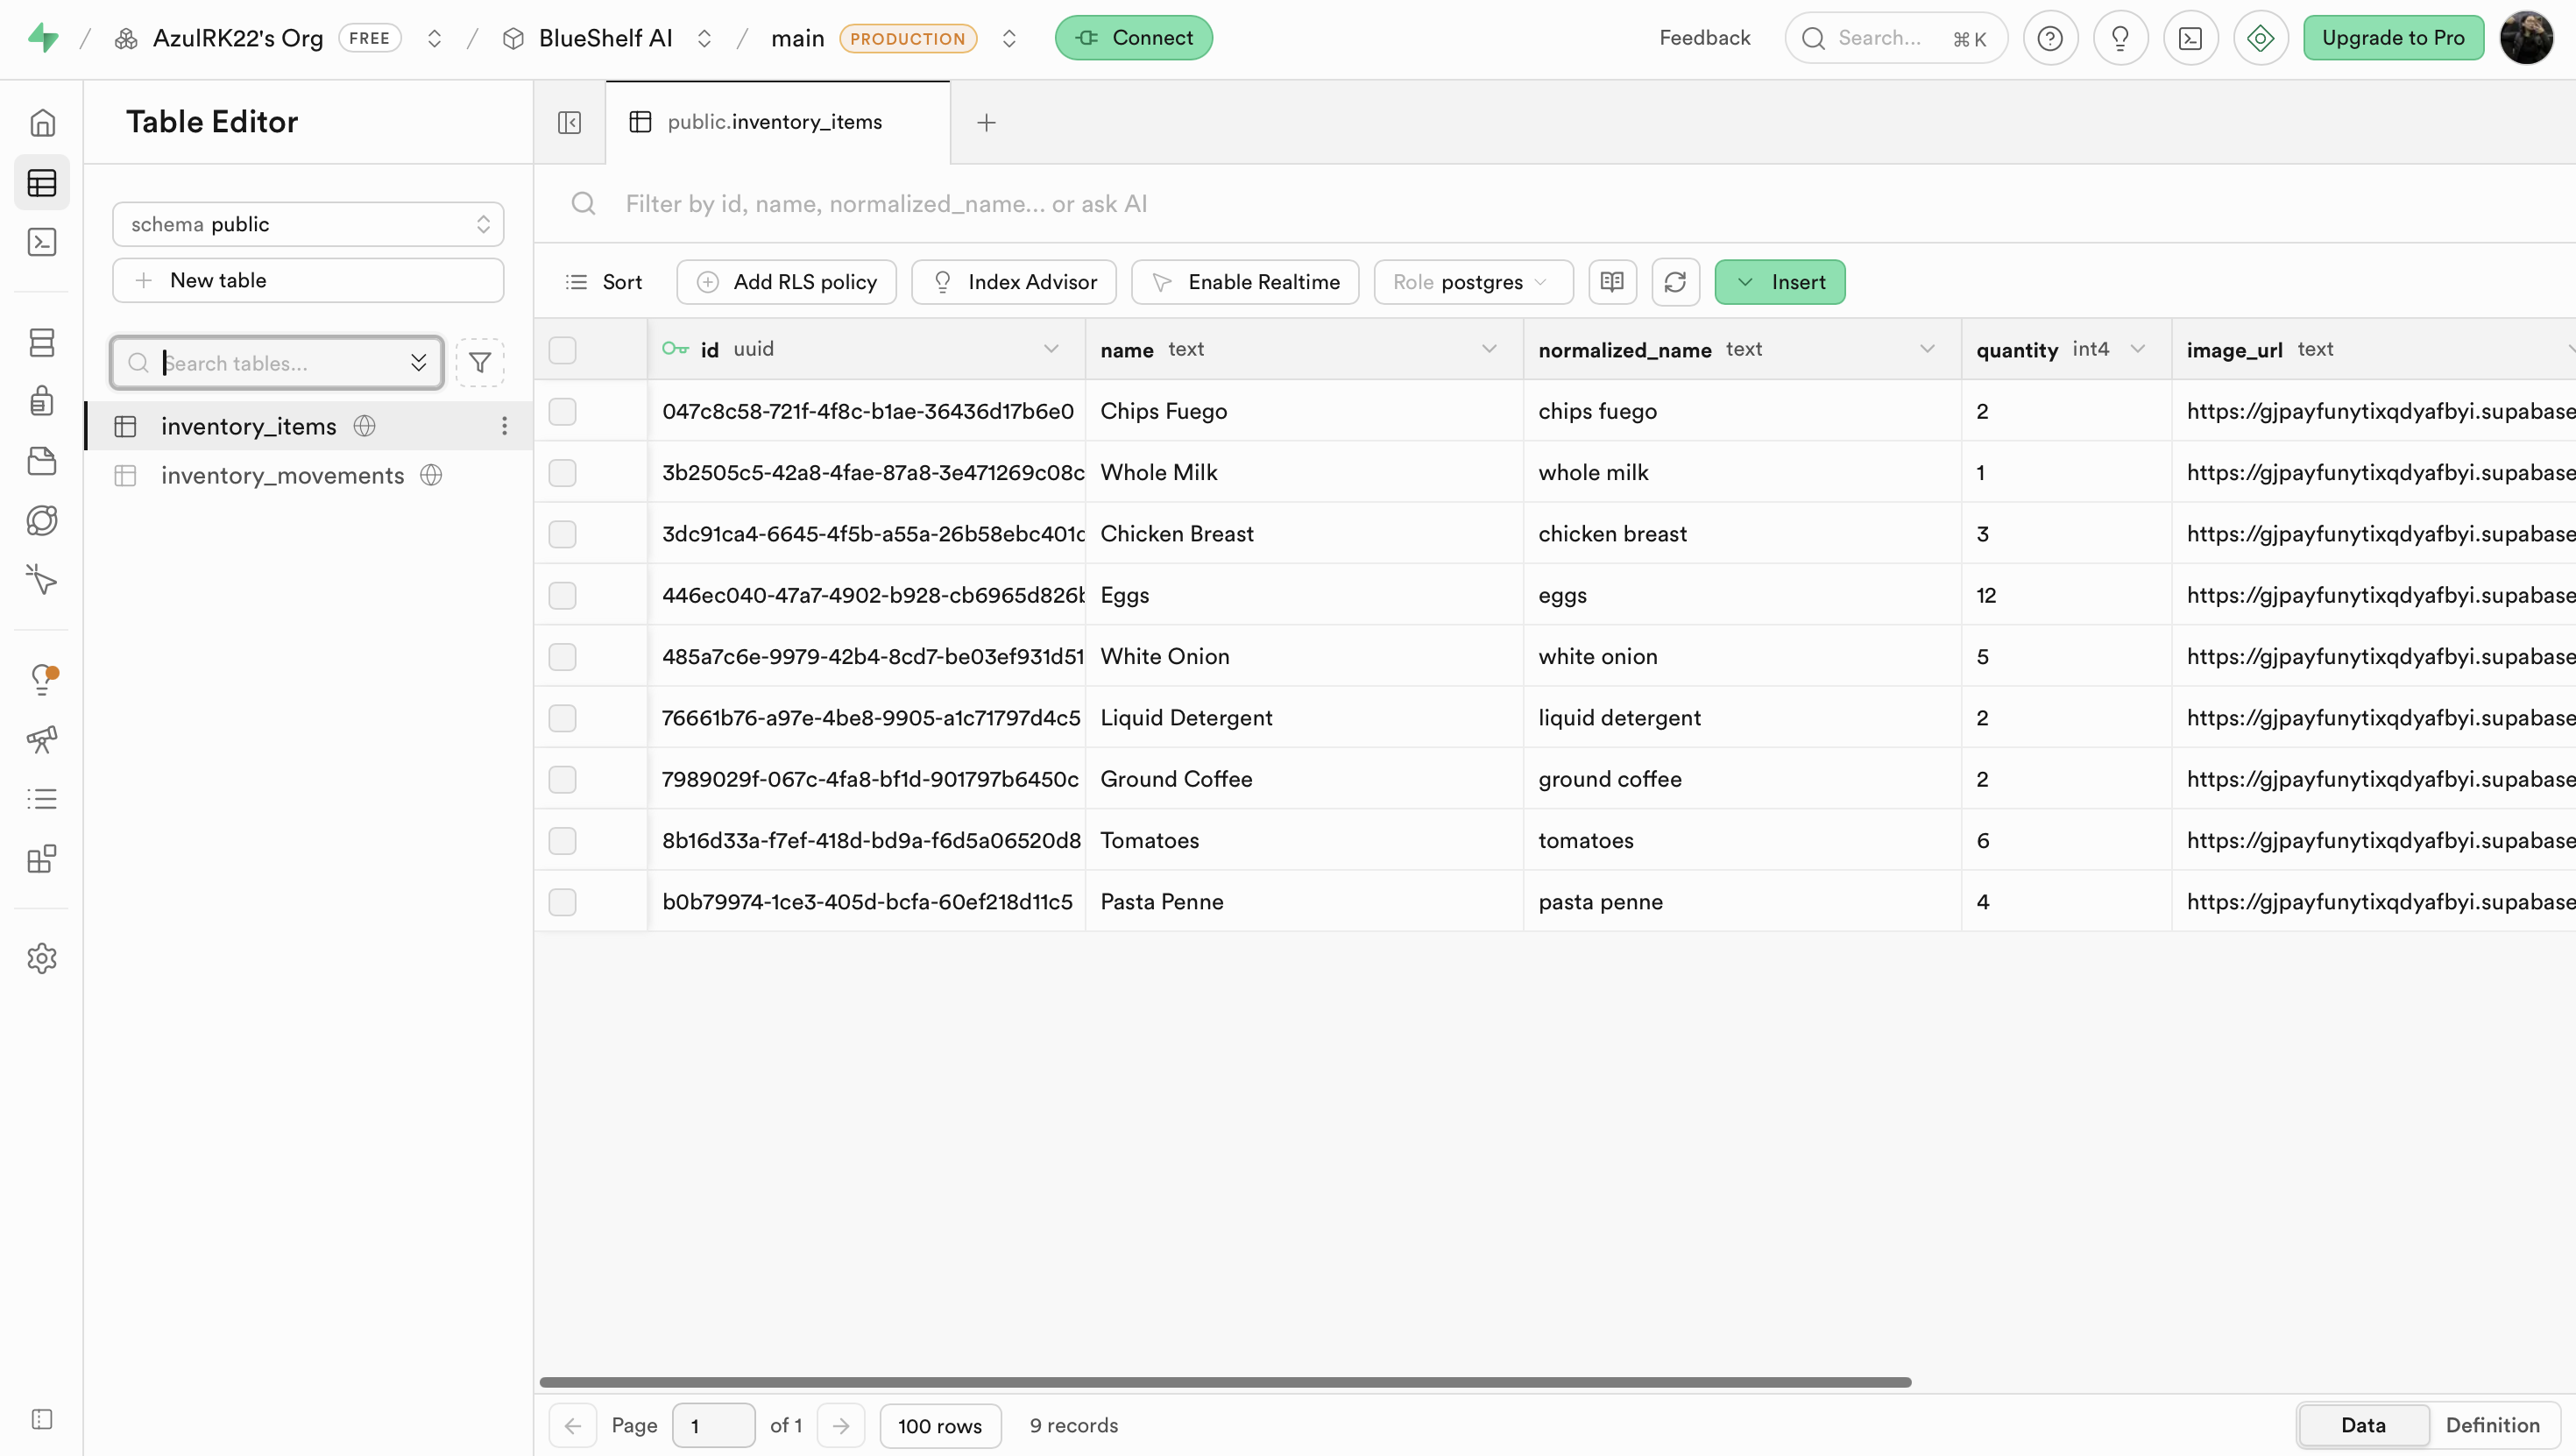Screen dimensions: 2576x1456
Task: Open the Supabase logo home link
Action: pyautogui.click(x=43, y=38)
